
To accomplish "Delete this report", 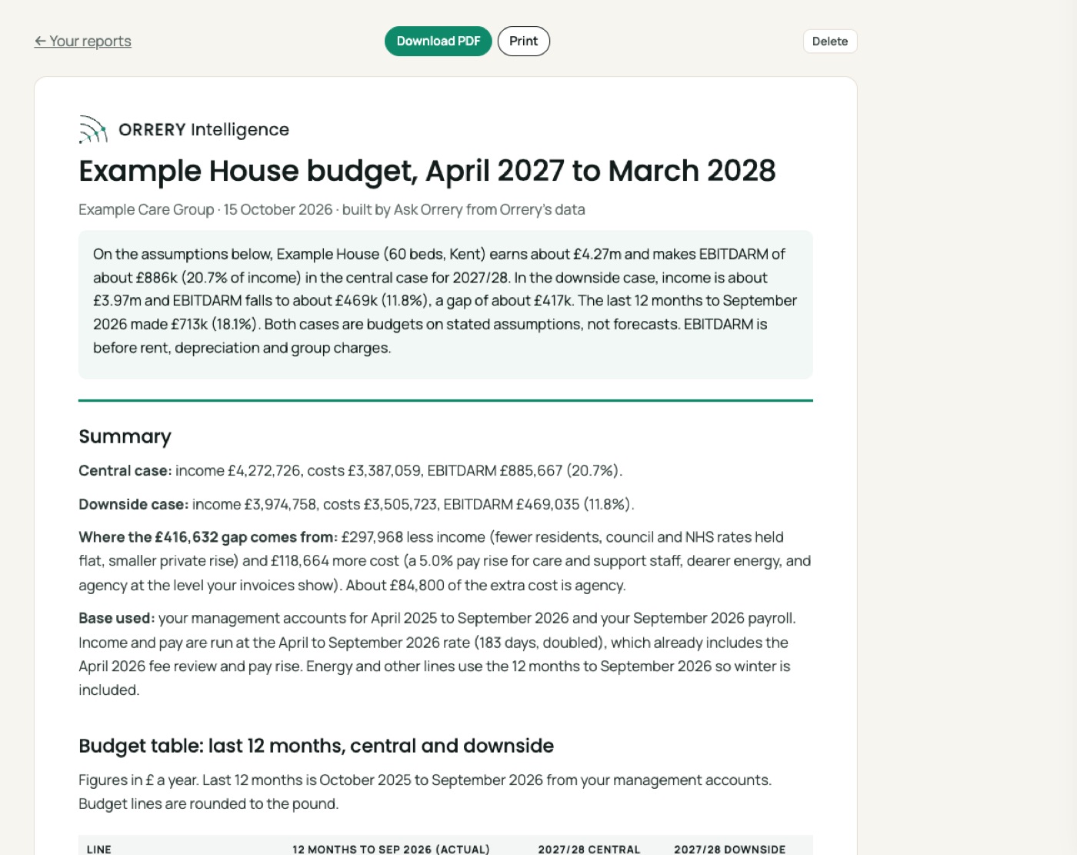I will (830, 42).
